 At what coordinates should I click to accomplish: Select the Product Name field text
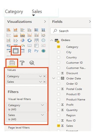76,99
